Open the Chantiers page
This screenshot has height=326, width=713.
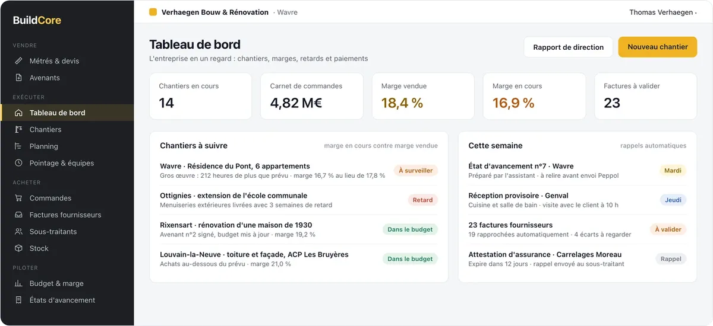tap(67, 129)
